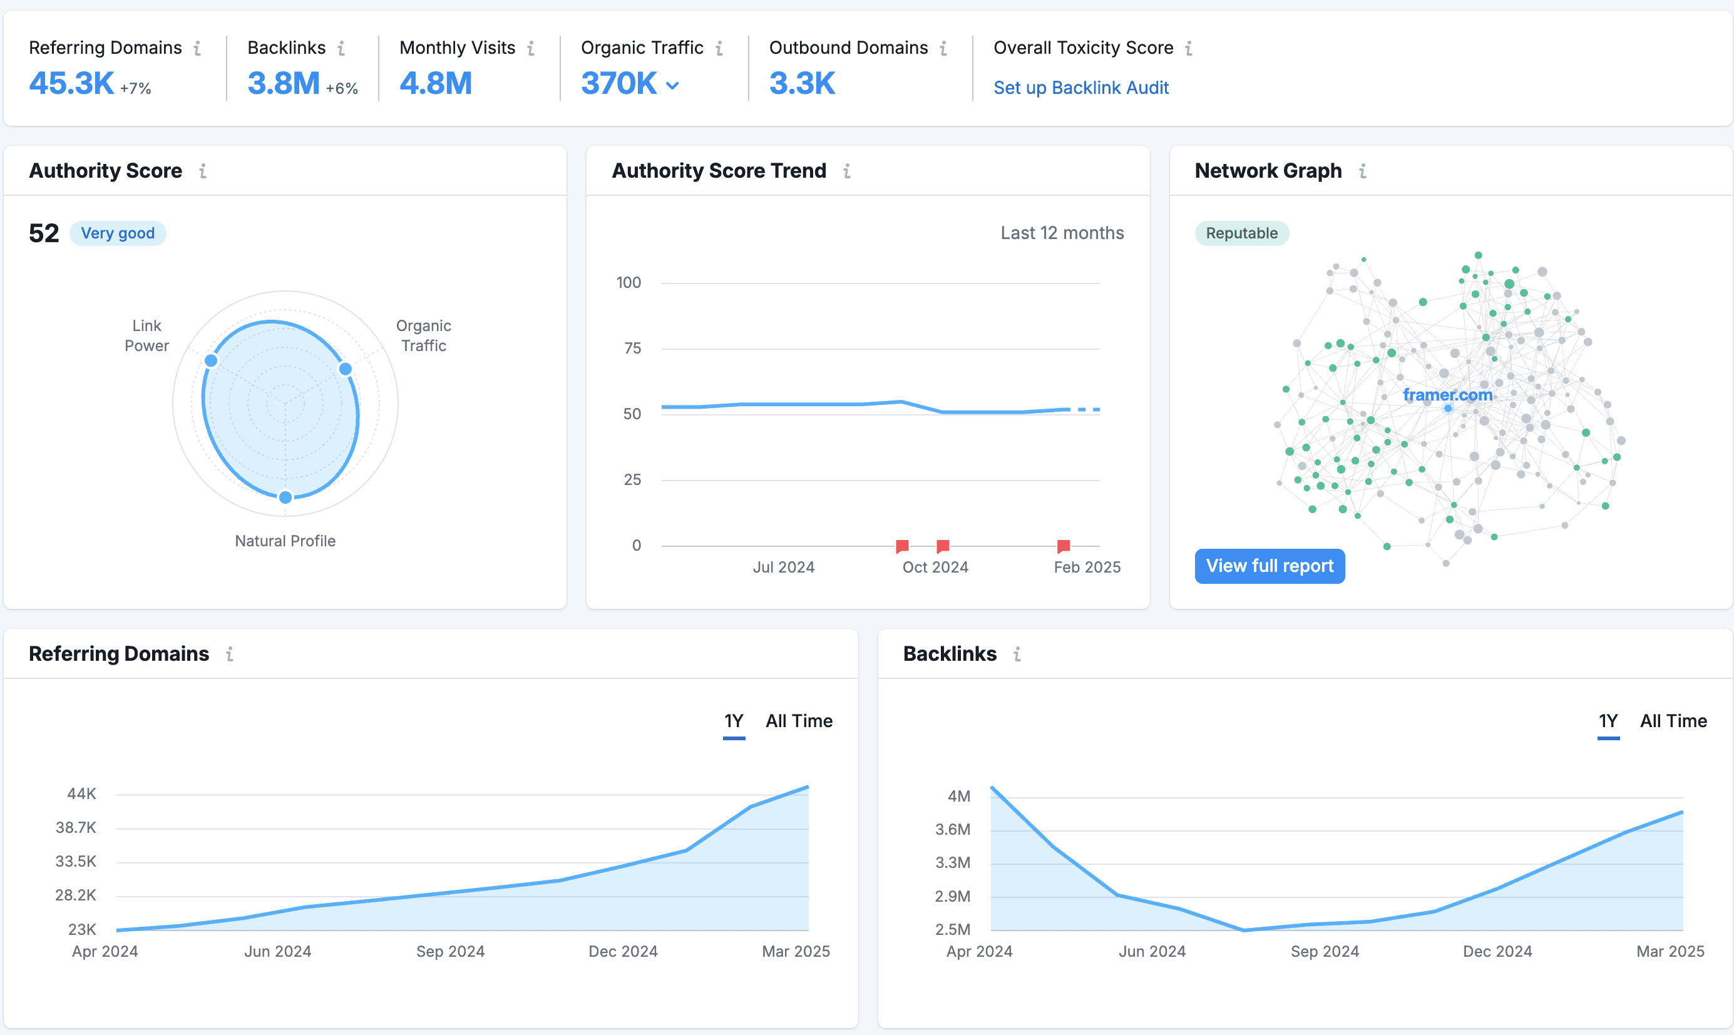This screenshot has width=1734, height=1035.
Task: Click info icon of Backlinks chart panel
Action: 1017,654
